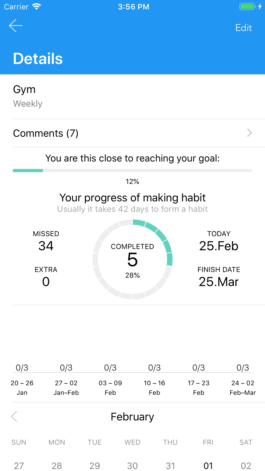
Task: Select calendar day 02 under Saturday
Action: pos(246,465)
